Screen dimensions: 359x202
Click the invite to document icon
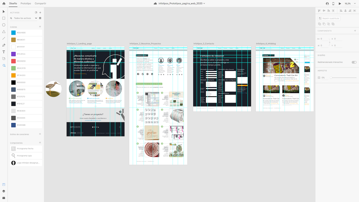[x=327, y=3]
